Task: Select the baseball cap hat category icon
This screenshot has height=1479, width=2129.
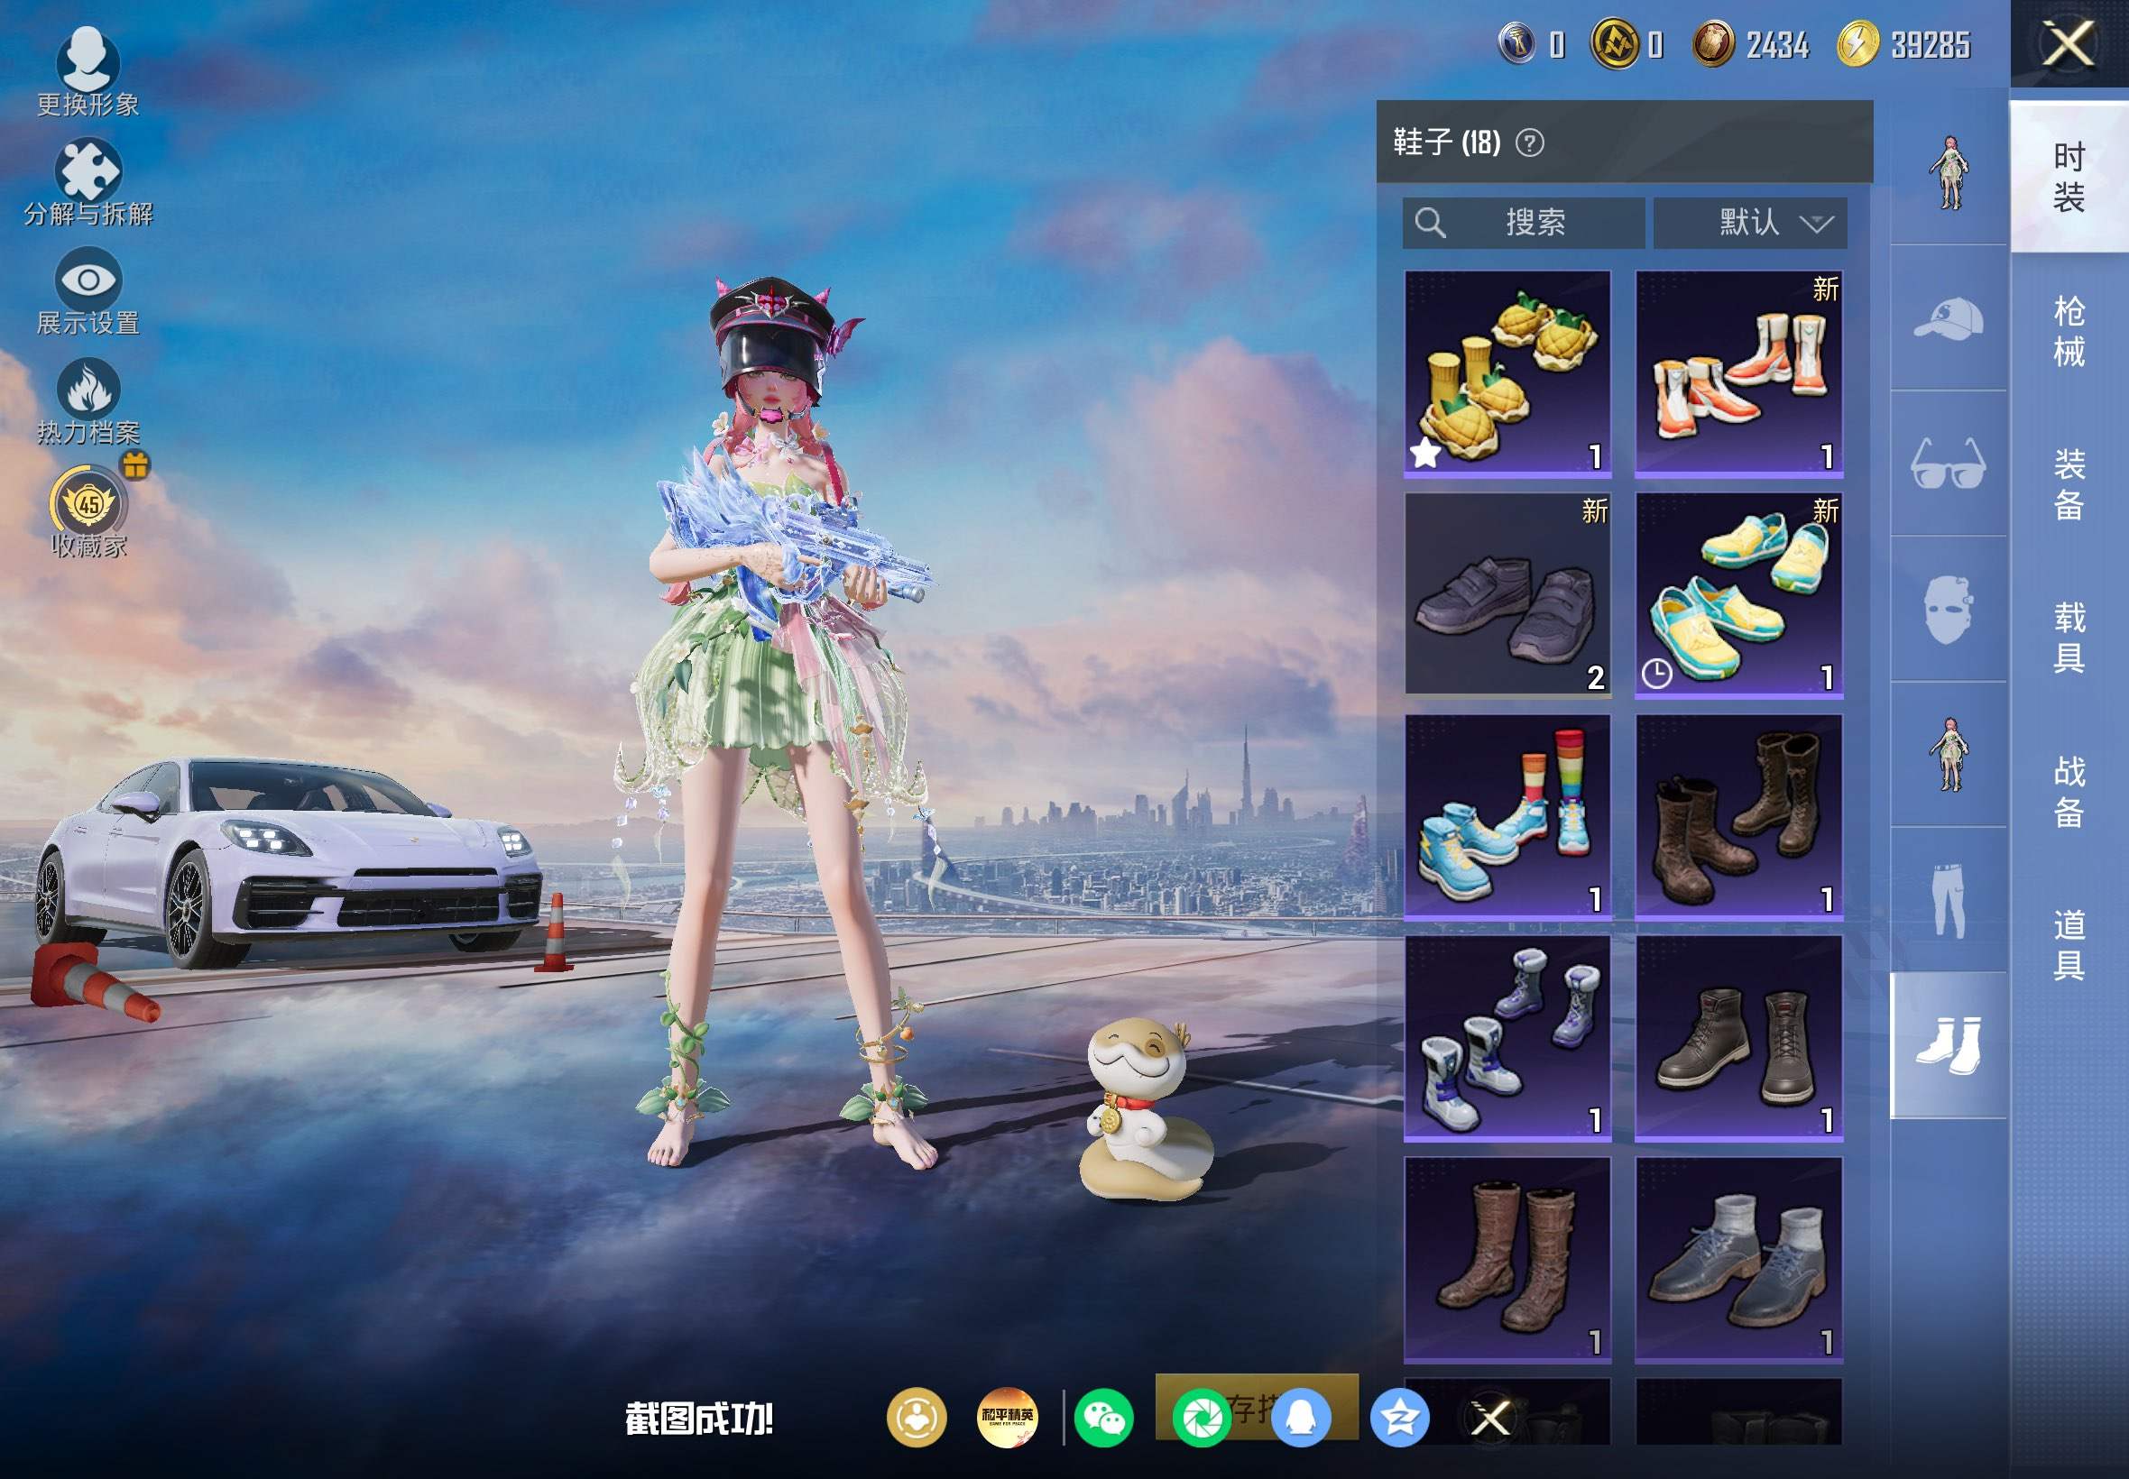Action: [1949, 317]
